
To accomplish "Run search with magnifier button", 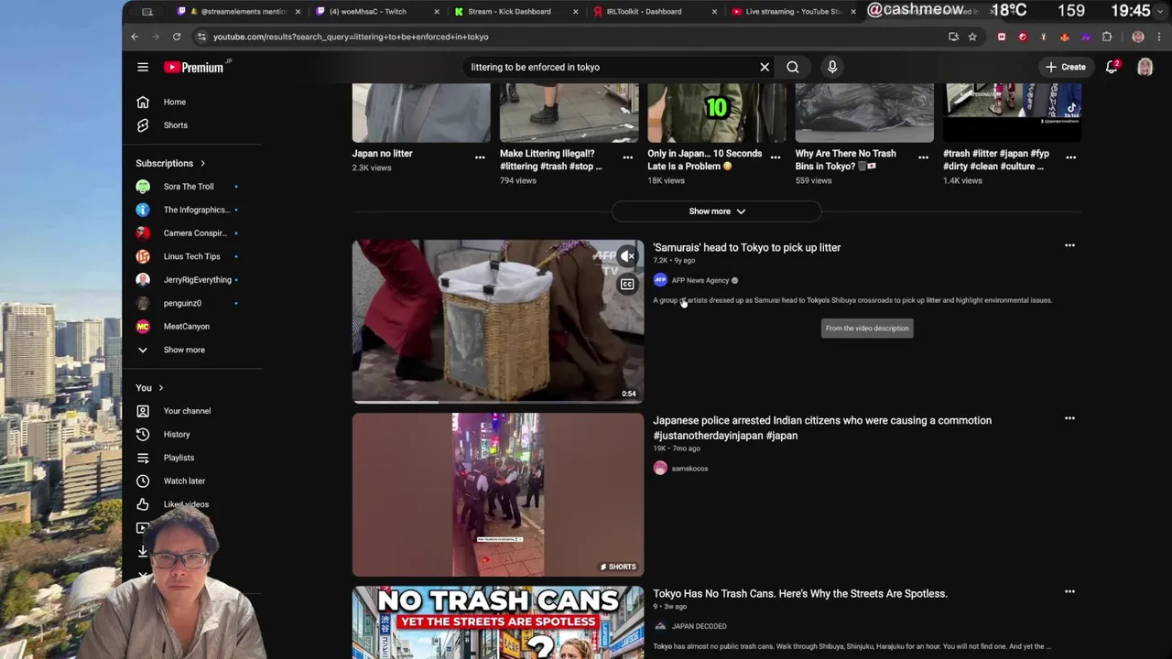I will coord(793,67).
